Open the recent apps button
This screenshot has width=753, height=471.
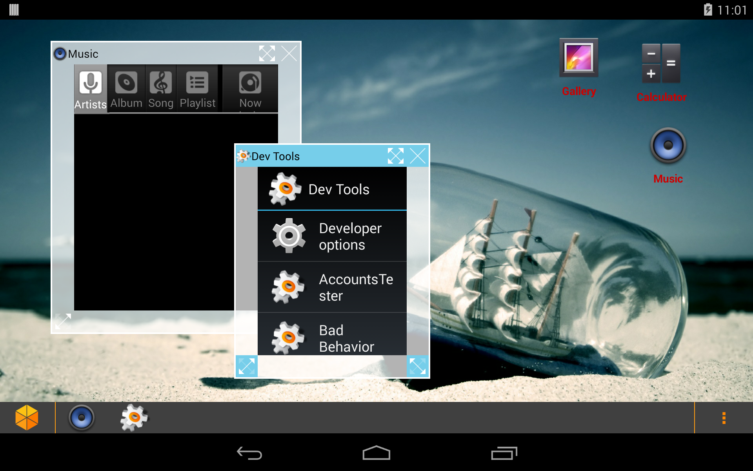click(504, 453)
